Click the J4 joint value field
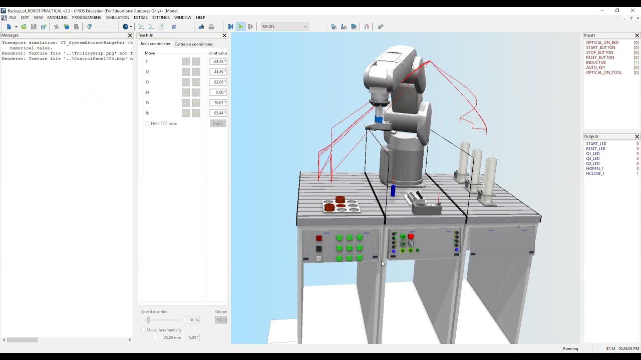641x360 pixels. 218,92
